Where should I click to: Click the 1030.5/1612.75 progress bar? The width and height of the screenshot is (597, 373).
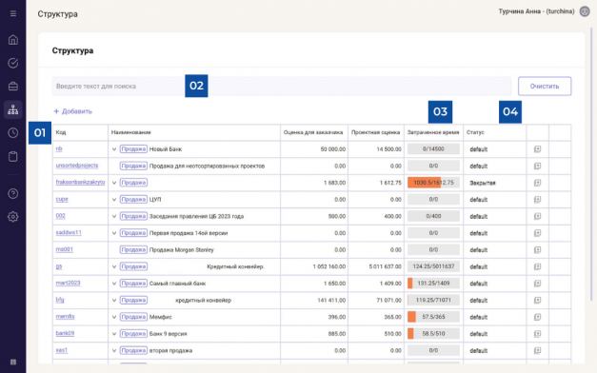click(433, 183)
